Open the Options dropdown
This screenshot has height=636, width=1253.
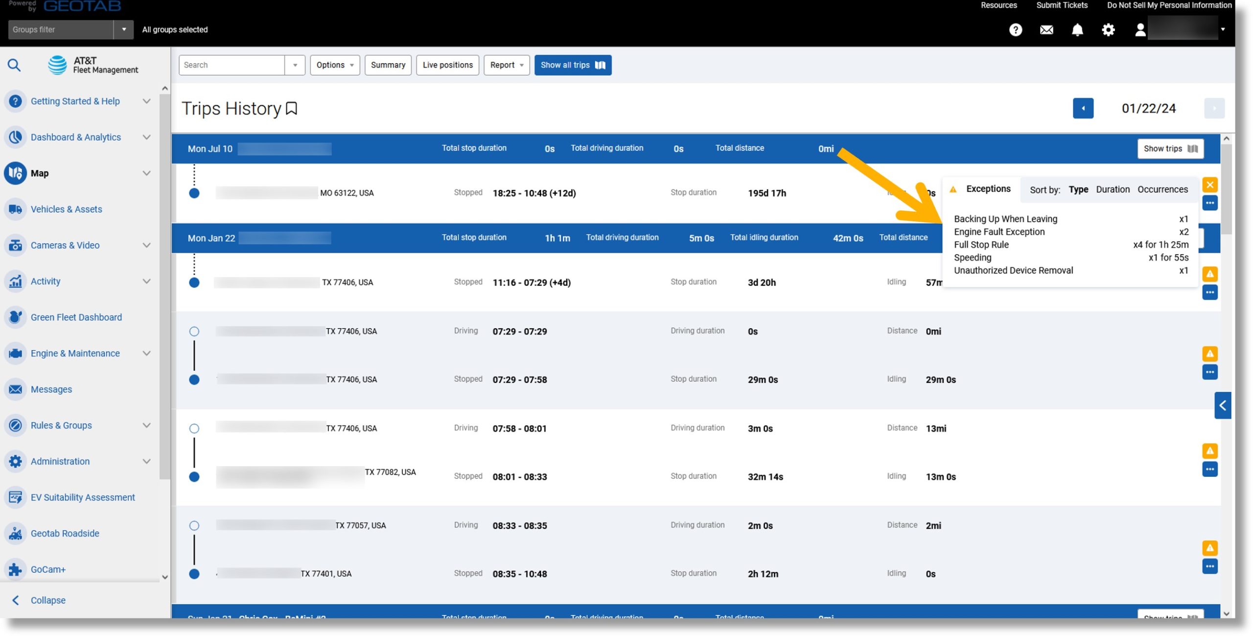click(x=335, y=65)
